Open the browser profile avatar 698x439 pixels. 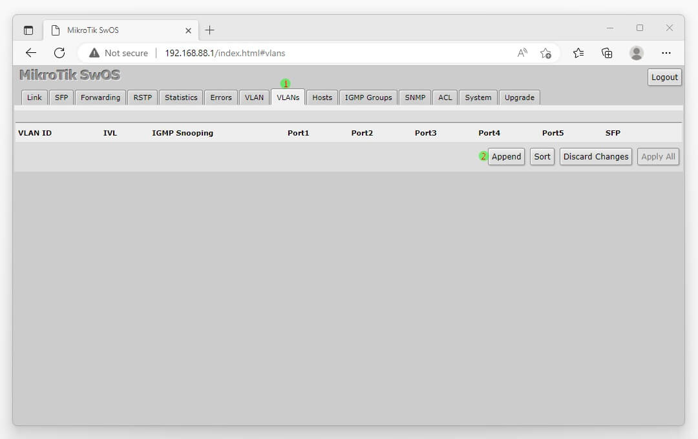[x=637, y=53]
